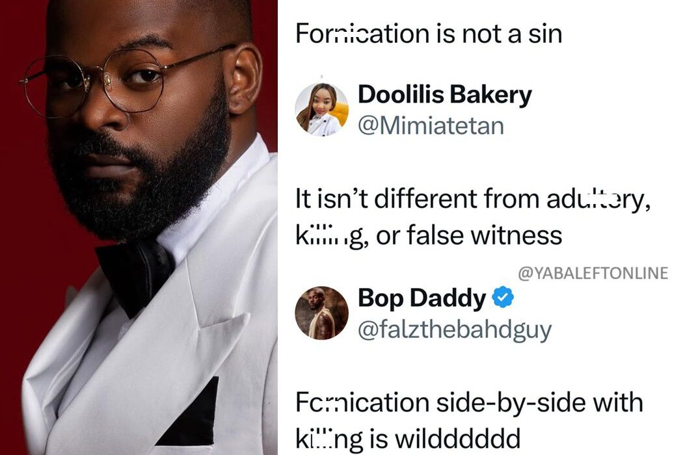Click the Doolilis Bakery display name
The image size is (698, 455).
[445, 95]
